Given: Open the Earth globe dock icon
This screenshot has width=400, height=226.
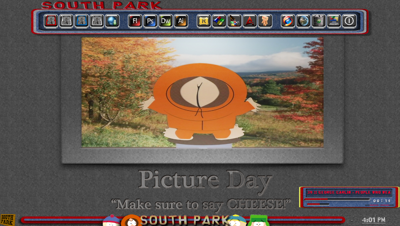Looking at the screenshot, I should (304, 21).
